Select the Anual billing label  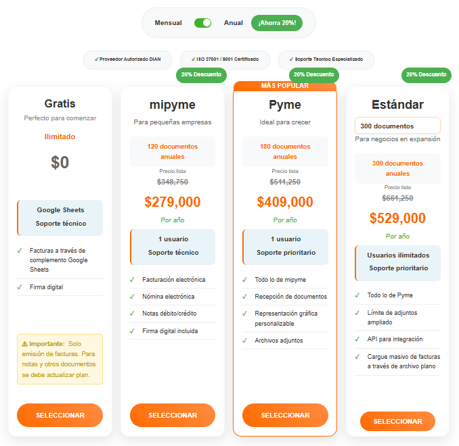[234, 23]
